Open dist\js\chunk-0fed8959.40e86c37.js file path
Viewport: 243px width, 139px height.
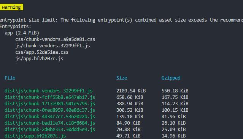tap(50, 110)
